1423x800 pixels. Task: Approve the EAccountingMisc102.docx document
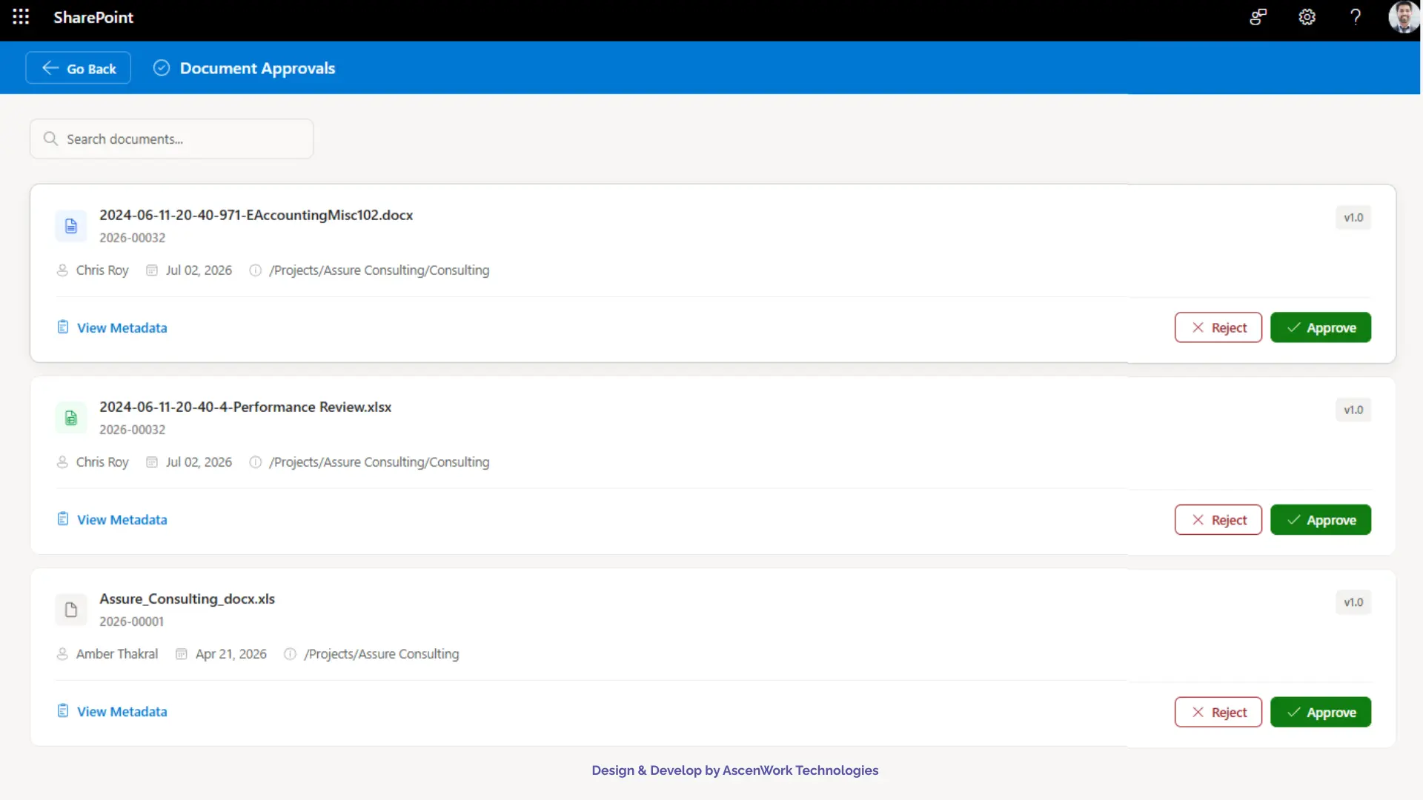coord(1321,327)
